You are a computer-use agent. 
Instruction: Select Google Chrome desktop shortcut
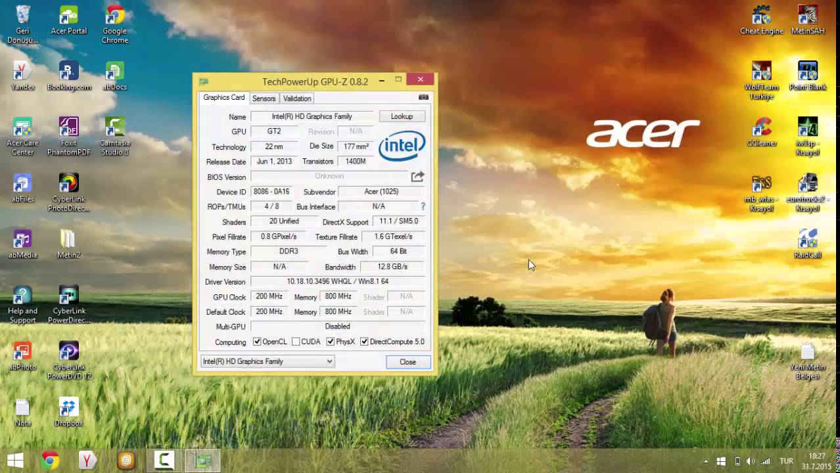[x=115, y=25]
